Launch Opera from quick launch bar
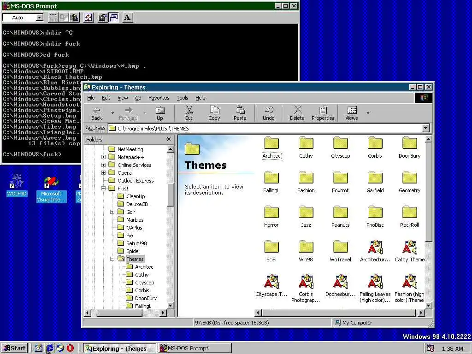The image size is (472, 354). pos(70,348)
